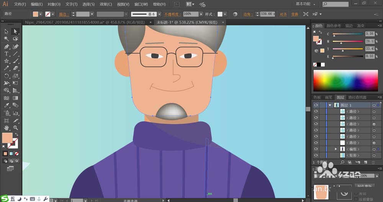Select the Line Segment tool
This screenshot has width=383, height=202.
coord(15,54)
